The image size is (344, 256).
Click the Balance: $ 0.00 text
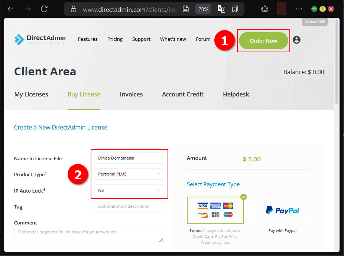tap(304, 72)
